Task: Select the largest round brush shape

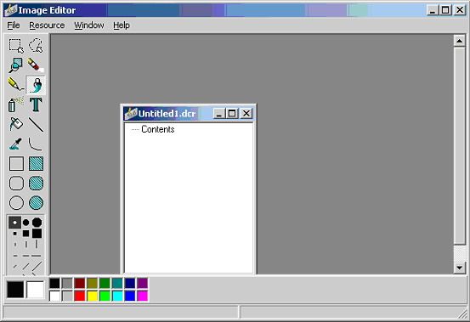Action: [x=37, y=223]
